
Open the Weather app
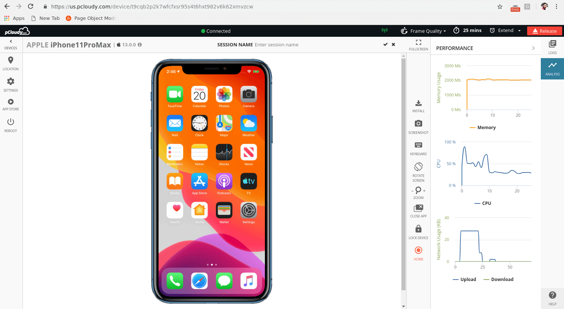tap(249, 123)
